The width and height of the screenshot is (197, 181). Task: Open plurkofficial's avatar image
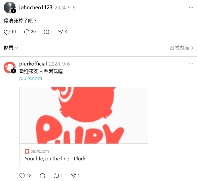[9, 67]
